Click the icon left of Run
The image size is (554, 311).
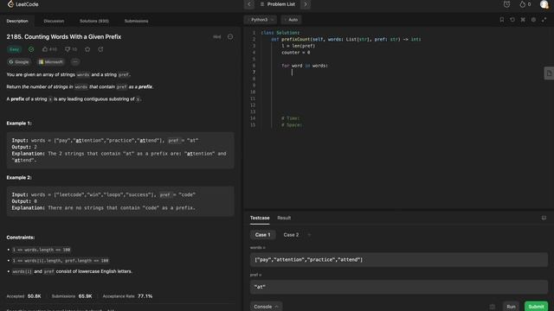pos(493,307)
